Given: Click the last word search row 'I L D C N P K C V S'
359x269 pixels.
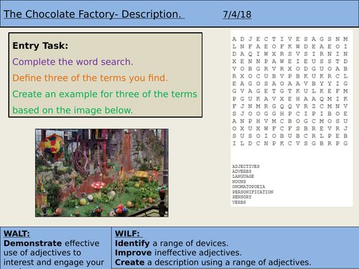Looking at the screenshot, I should click(x=290, y=143).
